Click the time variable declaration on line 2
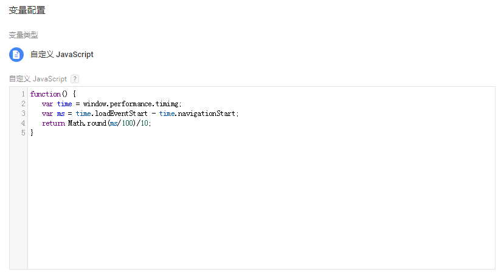Viewport: 501px width, 275px height. (64, 104)
